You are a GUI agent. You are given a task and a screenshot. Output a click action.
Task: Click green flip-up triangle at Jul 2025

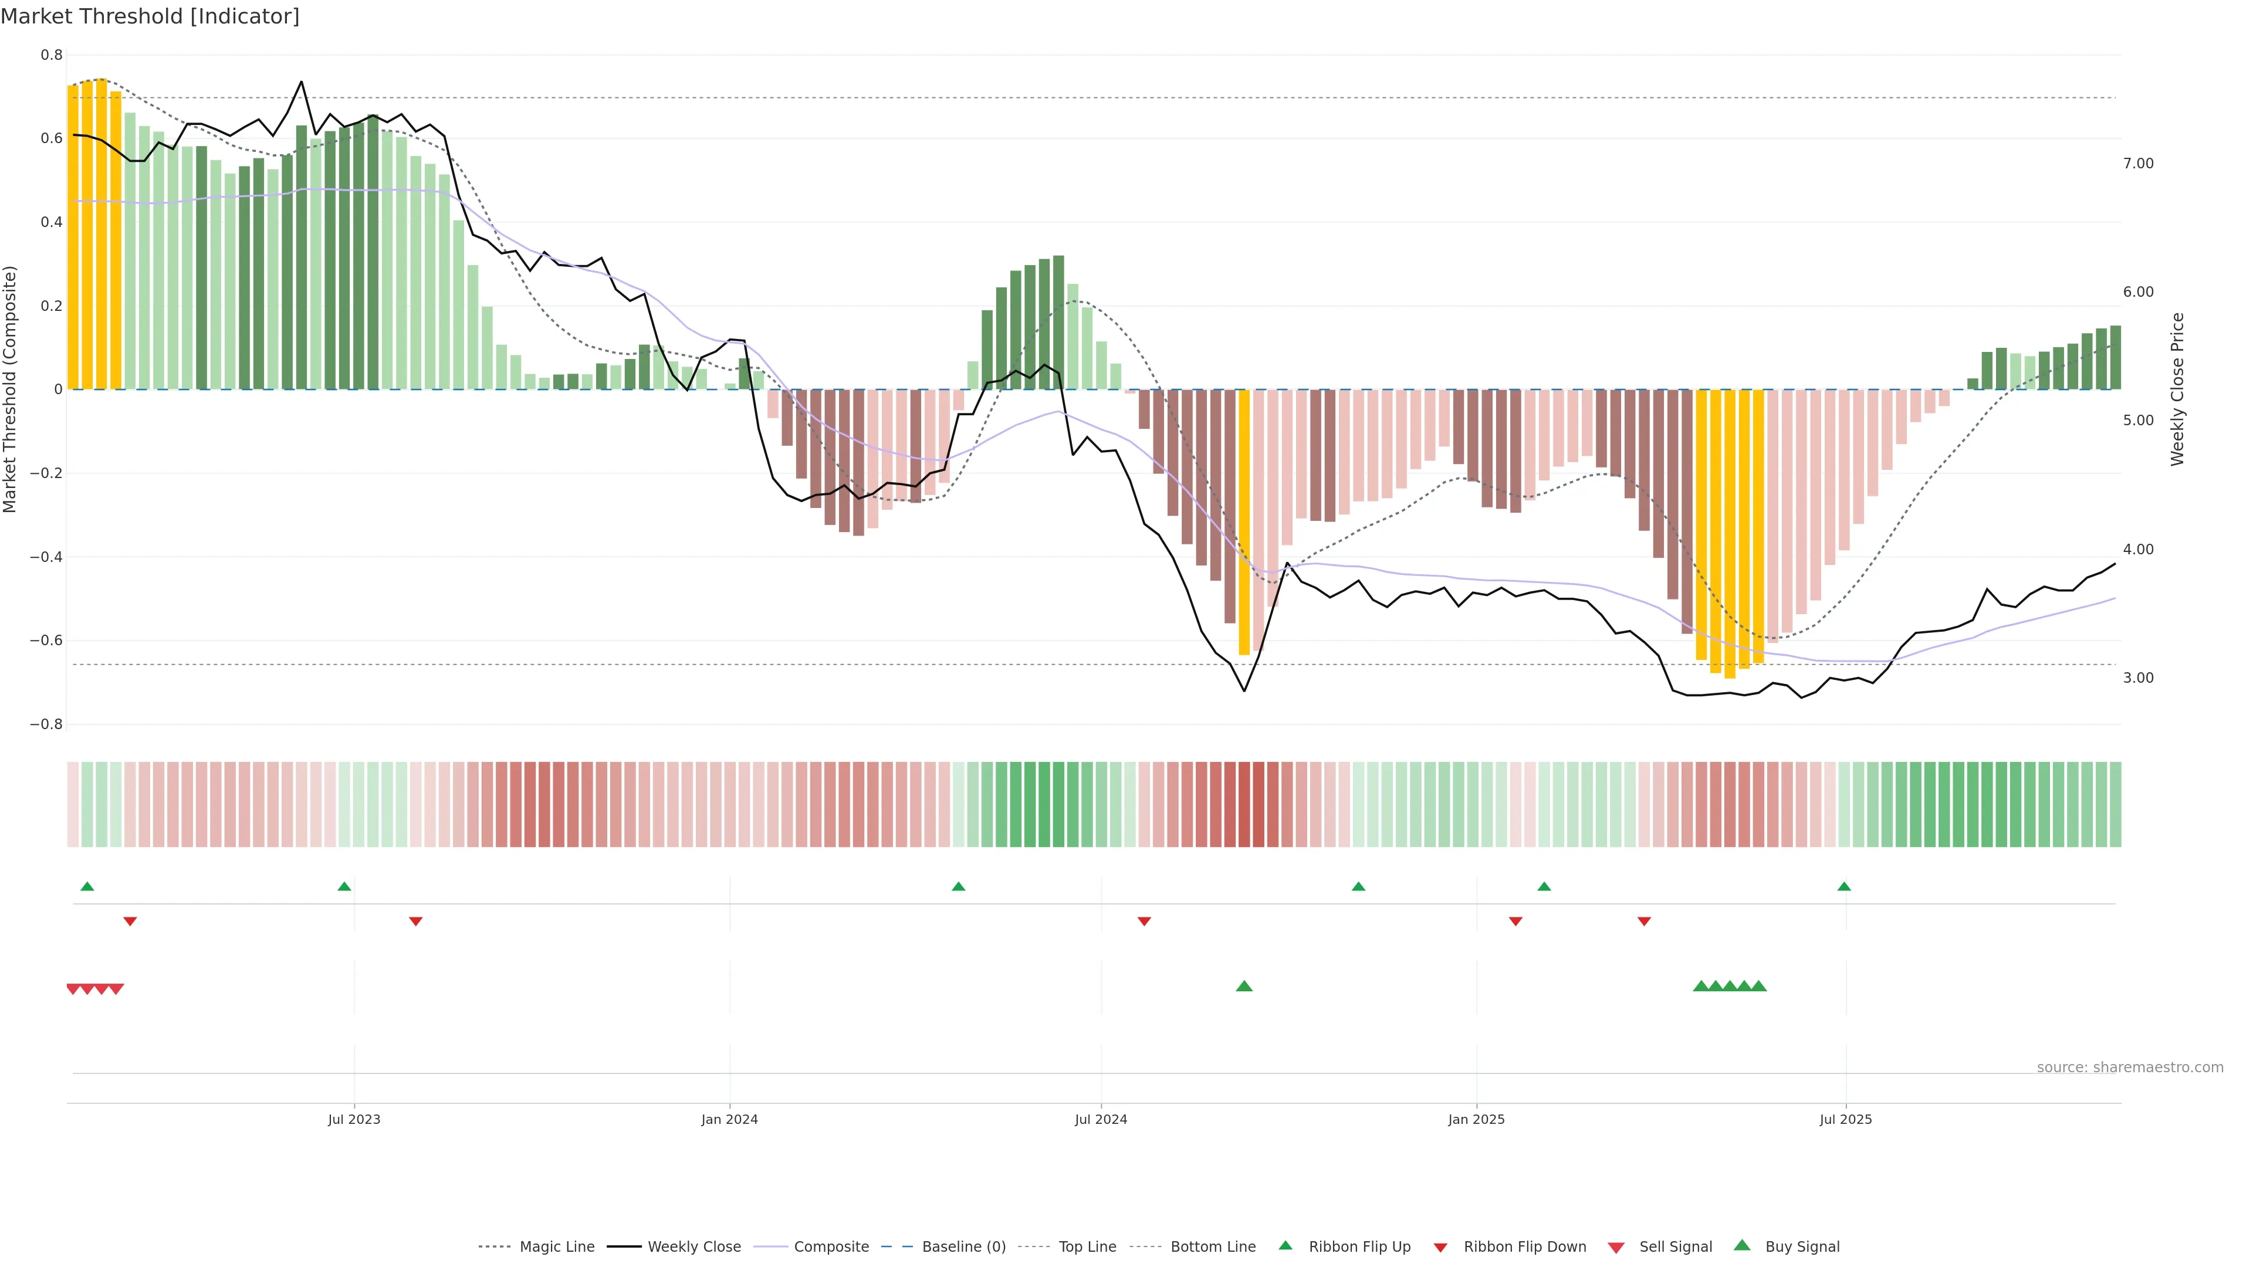1843,887
